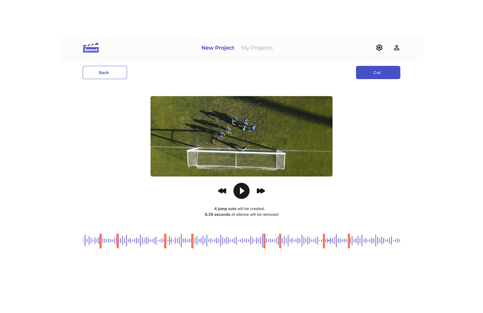Select the sixth orange marker on the waveform
Screen dimensions: 483x313
point(280,241)
